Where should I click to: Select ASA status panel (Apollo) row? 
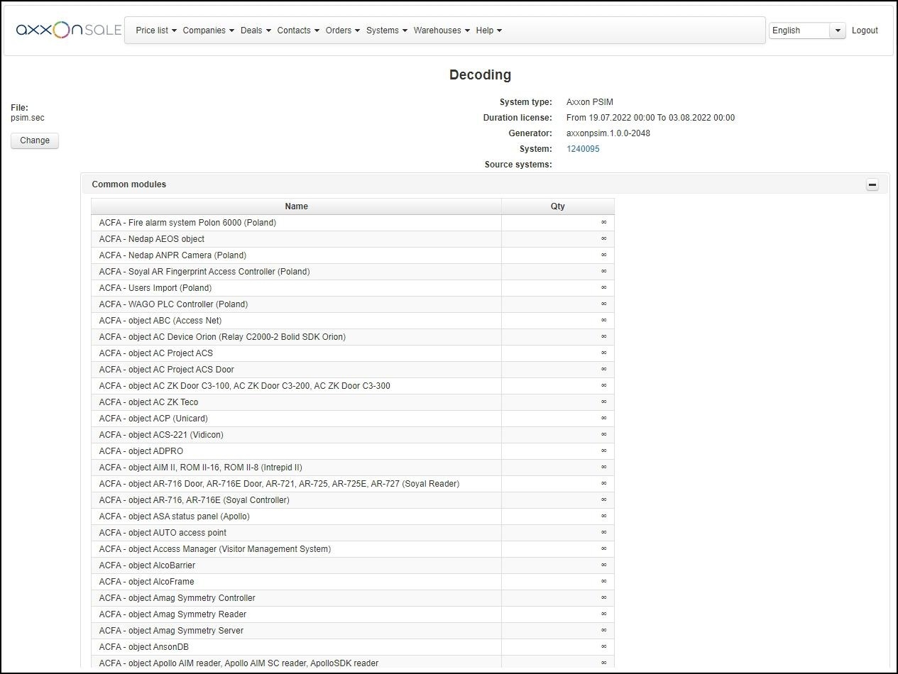tap(353, 516)
